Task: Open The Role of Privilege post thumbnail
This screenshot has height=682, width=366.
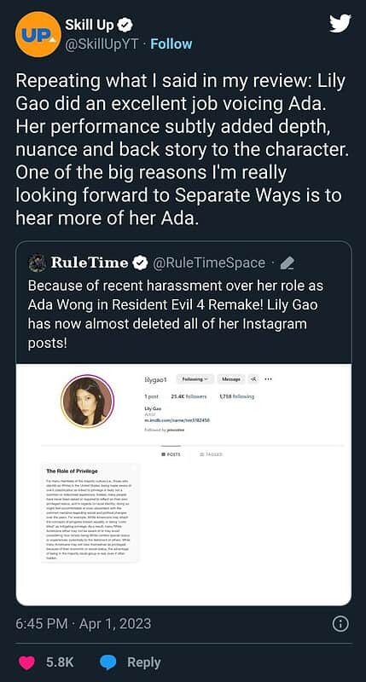Action: click(x=90, y=513)
